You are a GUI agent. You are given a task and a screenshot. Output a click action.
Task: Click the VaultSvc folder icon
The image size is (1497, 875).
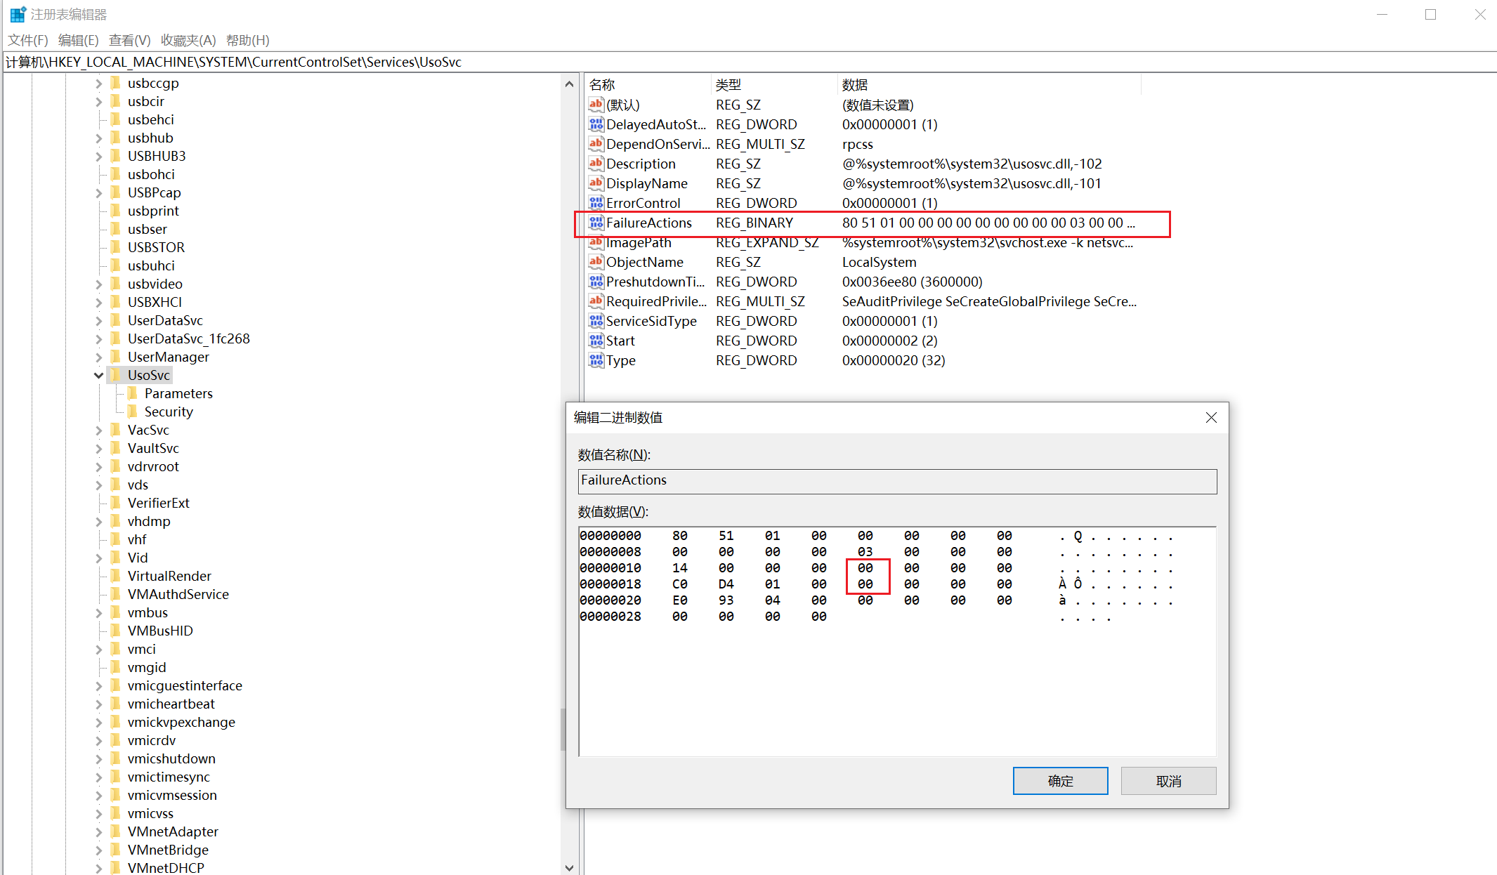tap(116, 447)
